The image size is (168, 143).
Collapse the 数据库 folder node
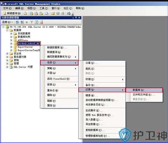click(7, 30)
